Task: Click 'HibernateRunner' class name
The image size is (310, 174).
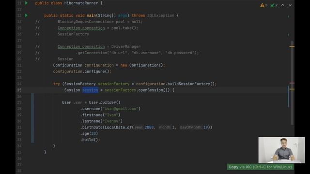Action: (x=81, y=3)
